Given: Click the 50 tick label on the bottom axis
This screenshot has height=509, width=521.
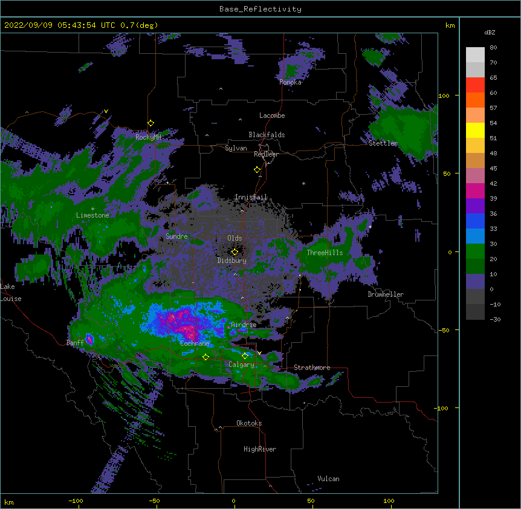Looking at the screenshot, I should 311,501.
